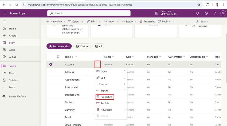Viewport: 227px width, 126px height.
Task: Open the Address table link
Action: [x=69, y=72]
